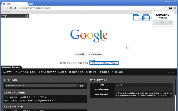Bookmark the page with the star icon
178x111 pixels.
pyautogui.click(x=165, y=8)
